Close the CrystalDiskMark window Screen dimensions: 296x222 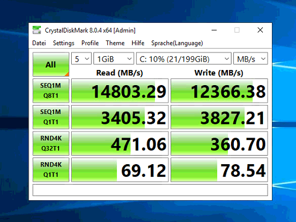tap(260, 30)
